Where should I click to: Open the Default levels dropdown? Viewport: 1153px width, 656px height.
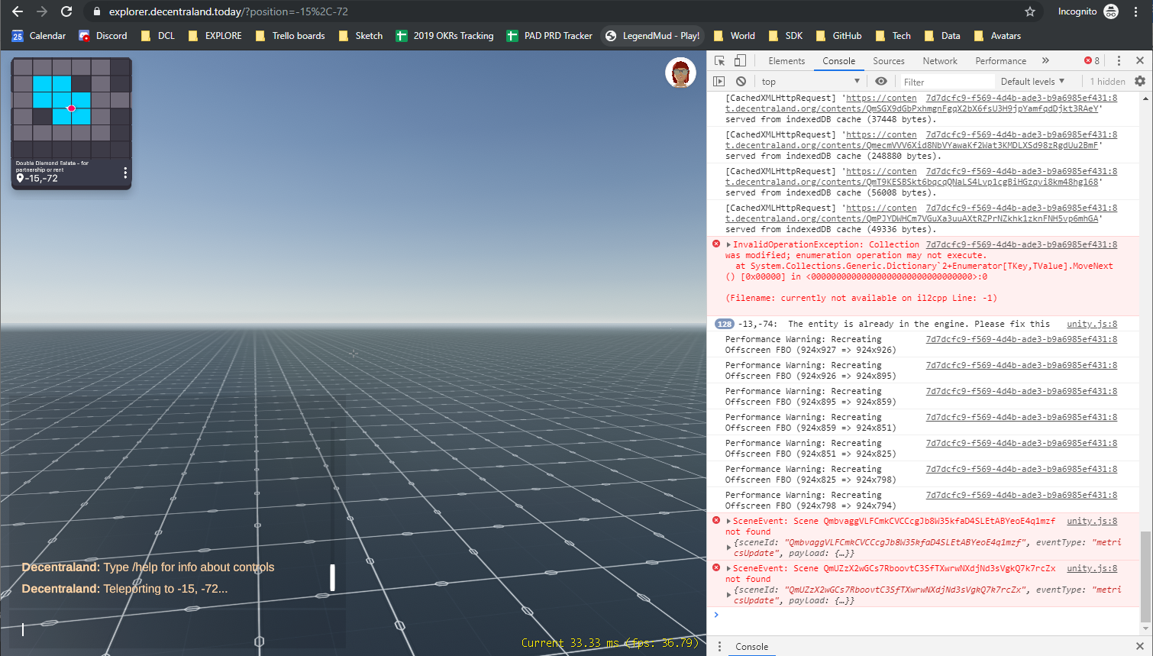click(x=1033, y=81)
